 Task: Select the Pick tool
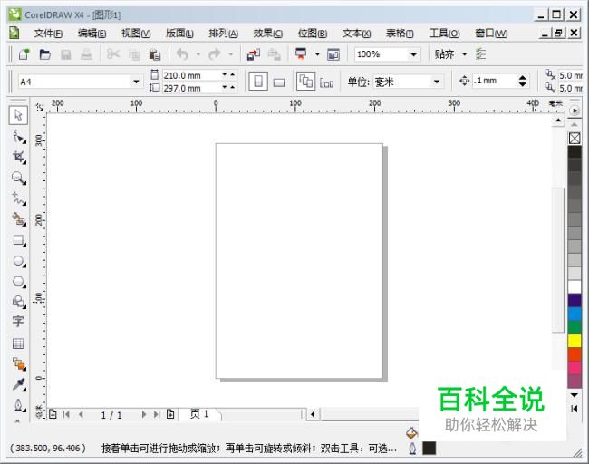click(18, 115)
